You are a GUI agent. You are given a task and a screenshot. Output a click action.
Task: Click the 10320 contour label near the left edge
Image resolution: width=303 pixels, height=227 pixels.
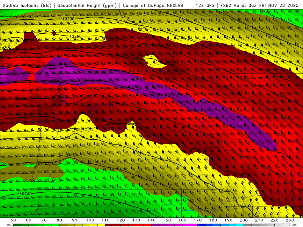[x=12, y=53]
